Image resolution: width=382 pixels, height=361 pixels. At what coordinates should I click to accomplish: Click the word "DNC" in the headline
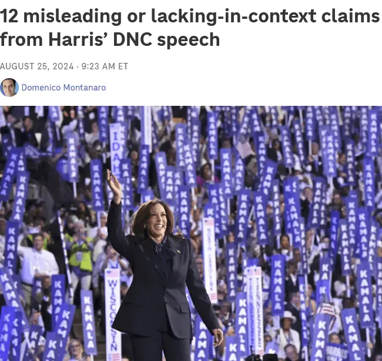(133, 39)
